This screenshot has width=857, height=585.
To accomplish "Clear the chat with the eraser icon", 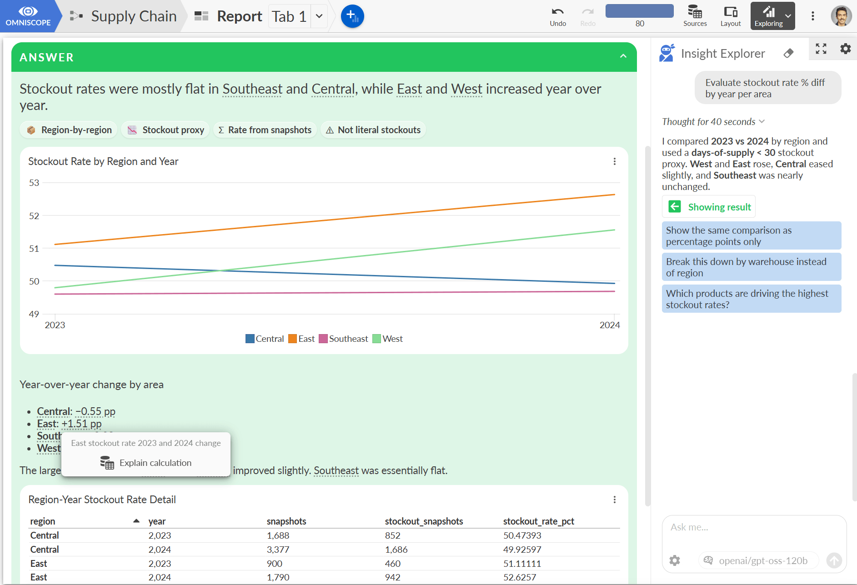I will 789,53.
